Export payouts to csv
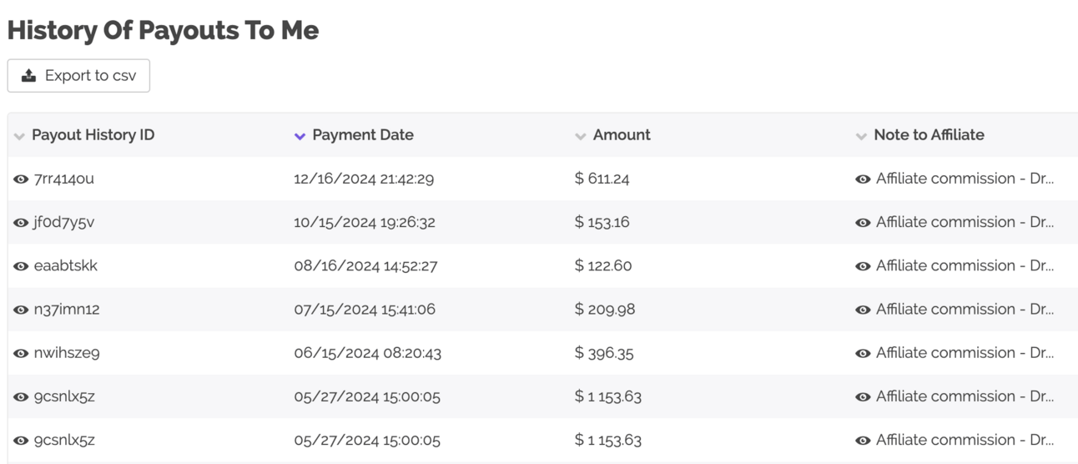 (78, 75)
